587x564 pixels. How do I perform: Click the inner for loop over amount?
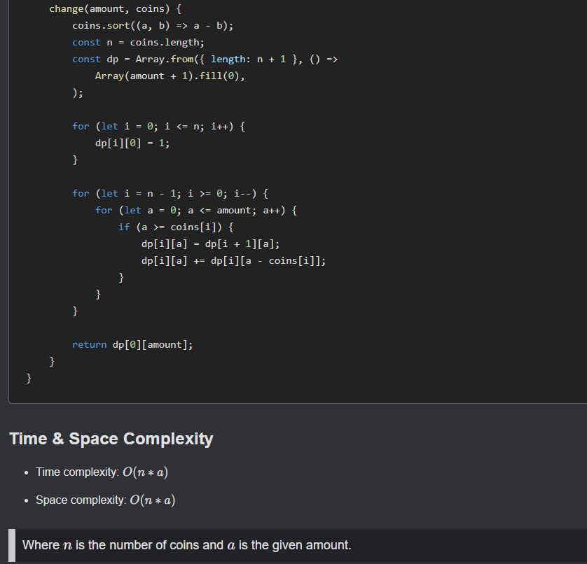pyautogui.click(x=195, y=210)
